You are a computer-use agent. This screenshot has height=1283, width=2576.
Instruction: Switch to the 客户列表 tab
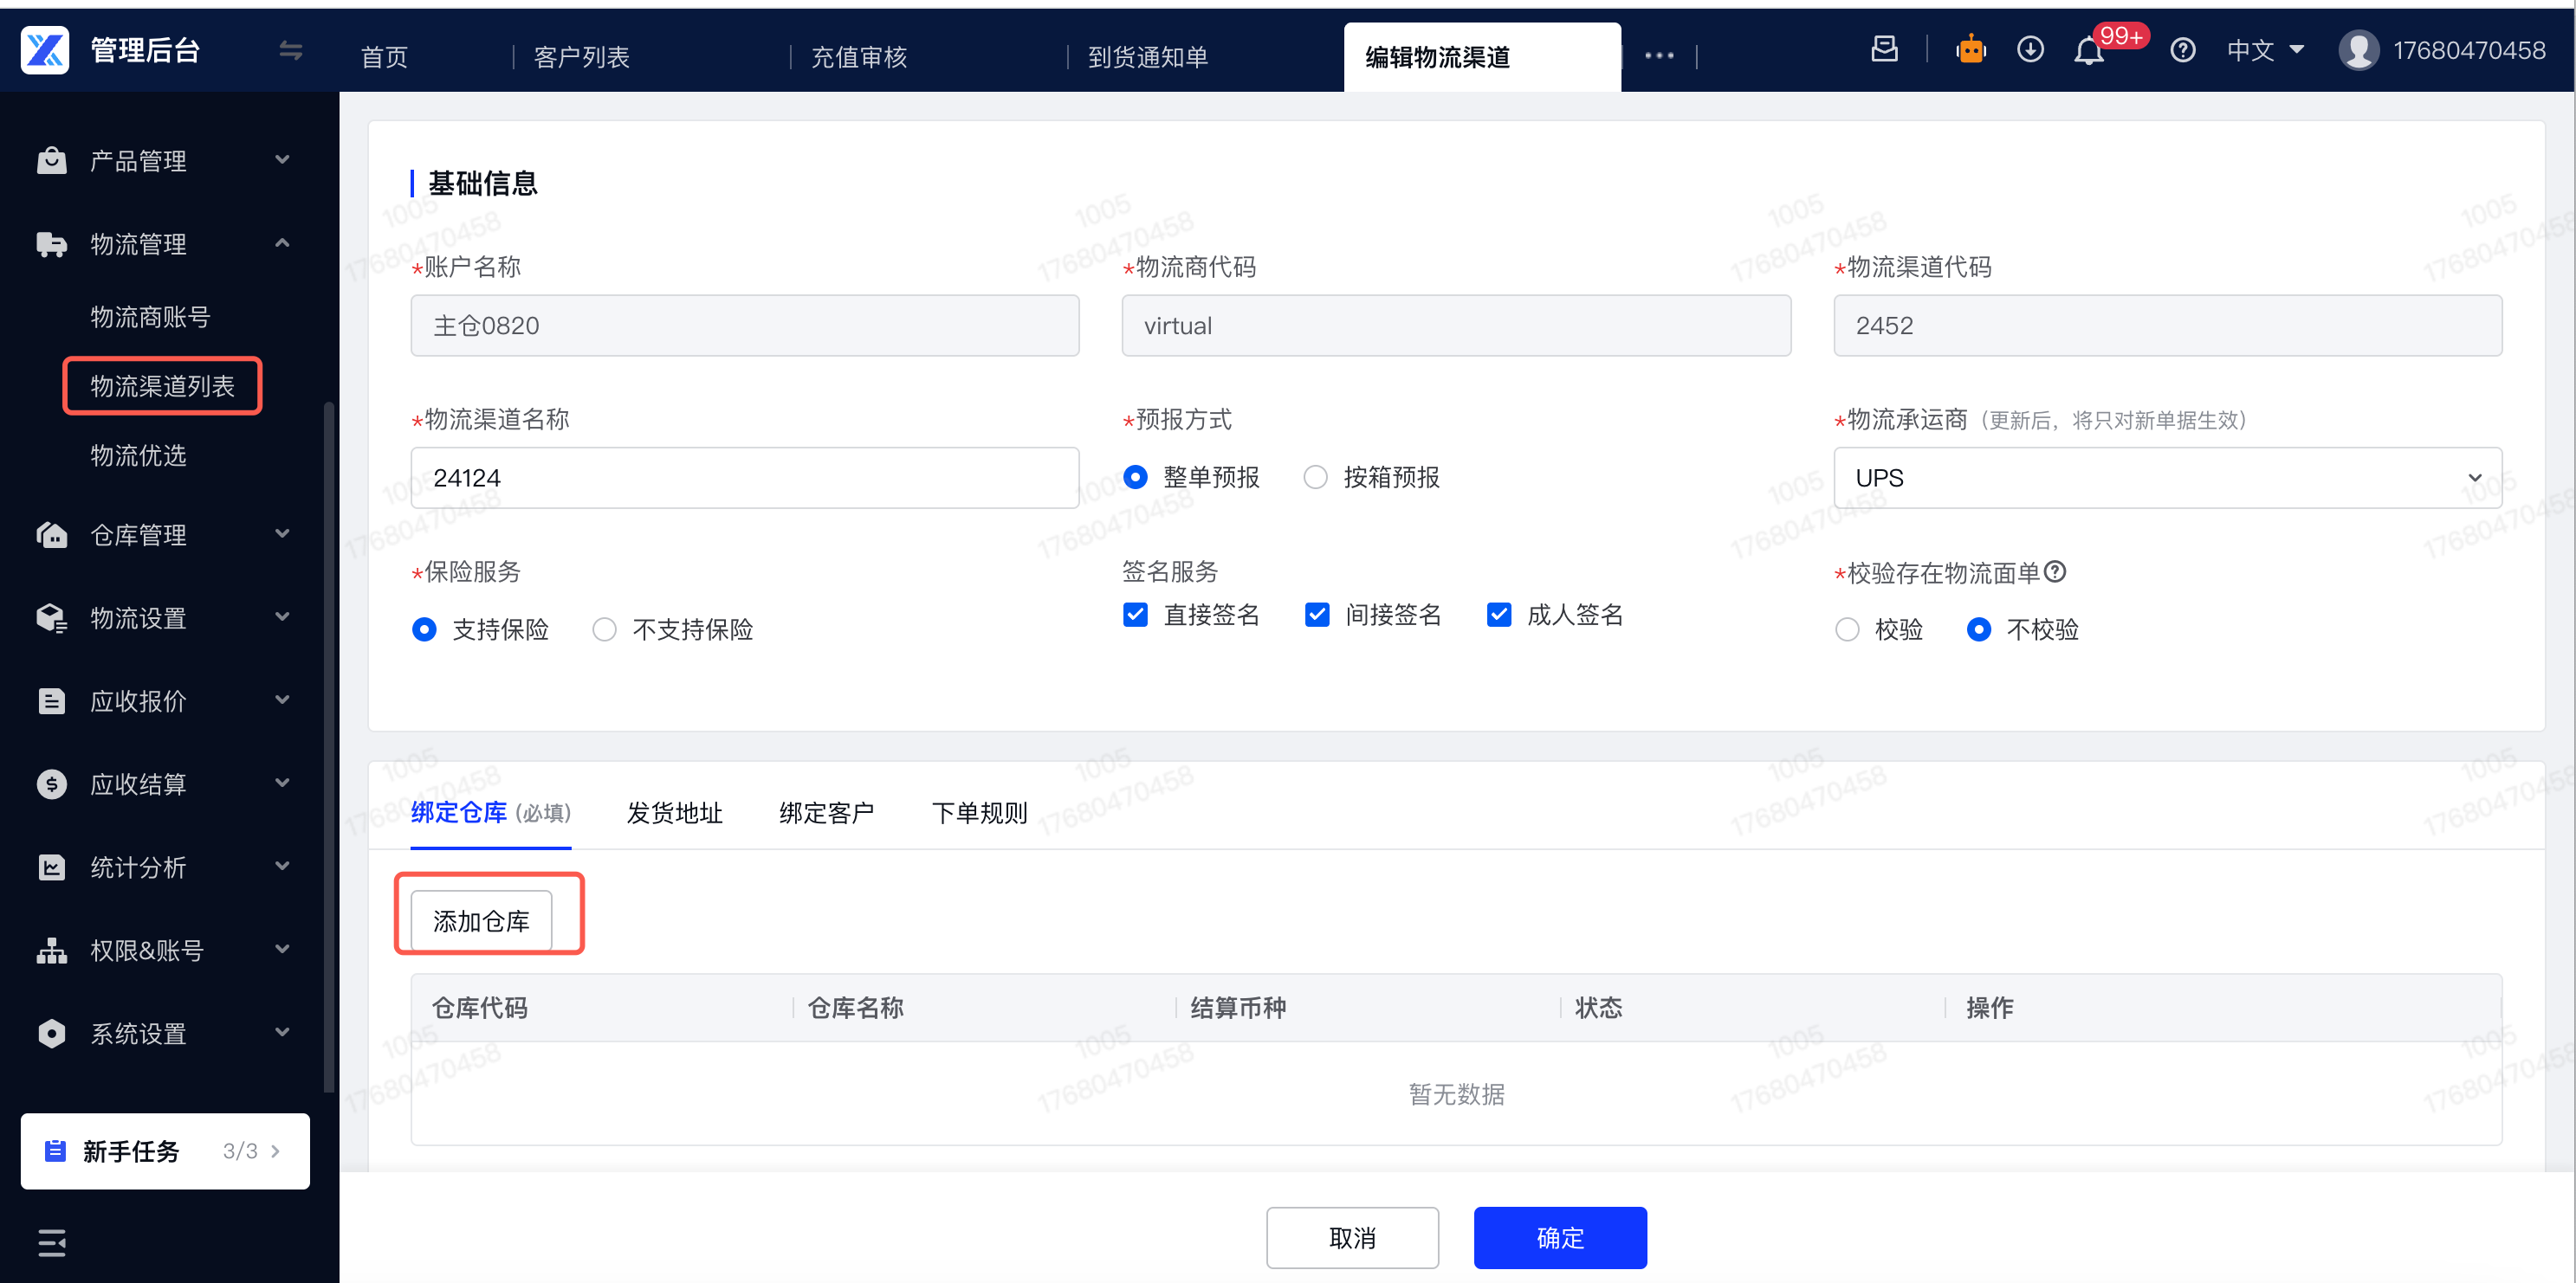point(582,57)
